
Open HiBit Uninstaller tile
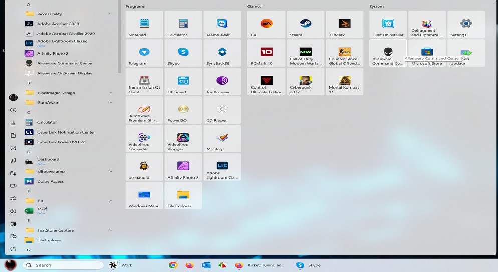coord(388,25)
